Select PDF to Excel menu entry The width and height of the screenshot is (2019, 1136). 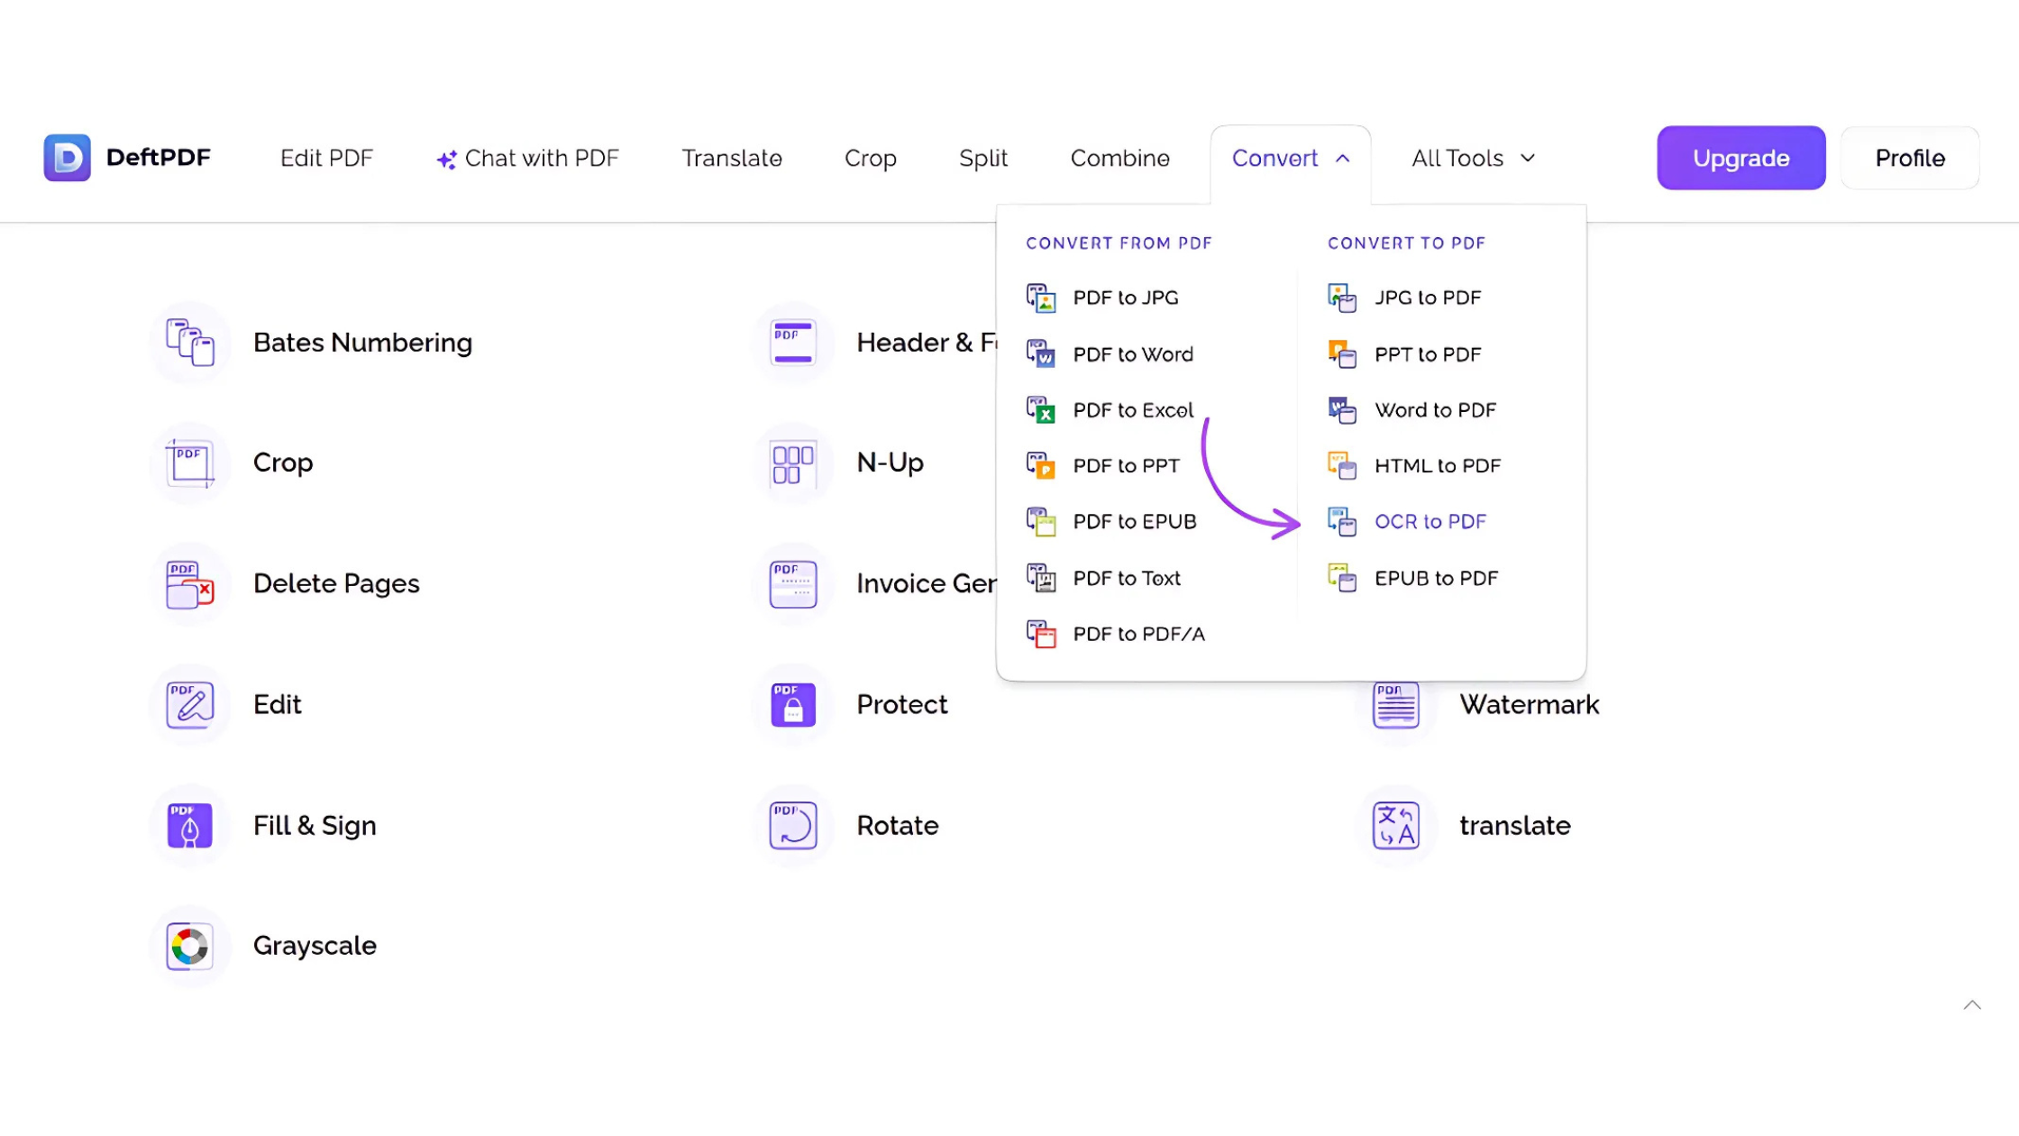click(x=1132, y=410)
